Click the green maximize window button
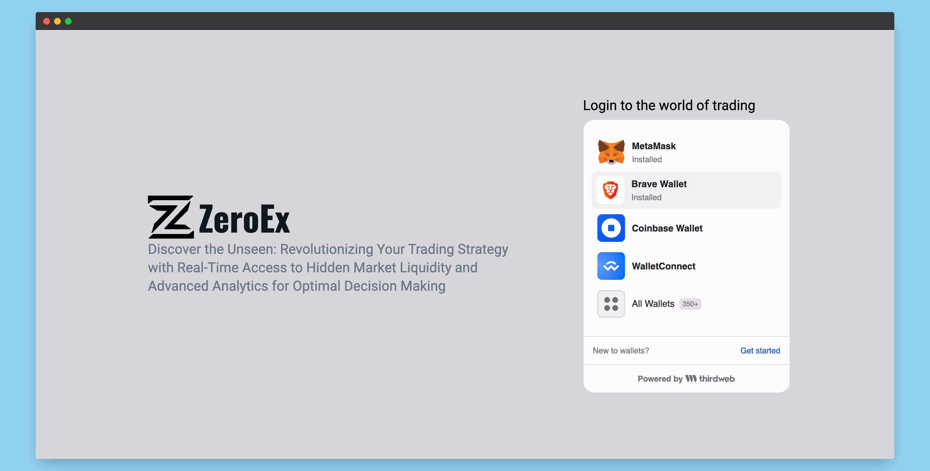The height and width of the screenshot is (471, 930). (68, 21)
